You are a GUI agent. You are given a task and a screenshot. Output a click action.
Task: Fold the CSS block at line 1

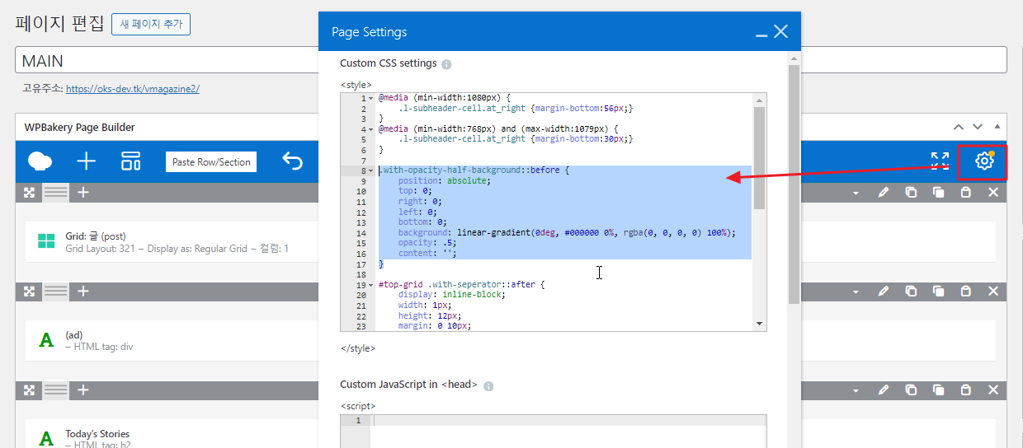tap(371, 99)
